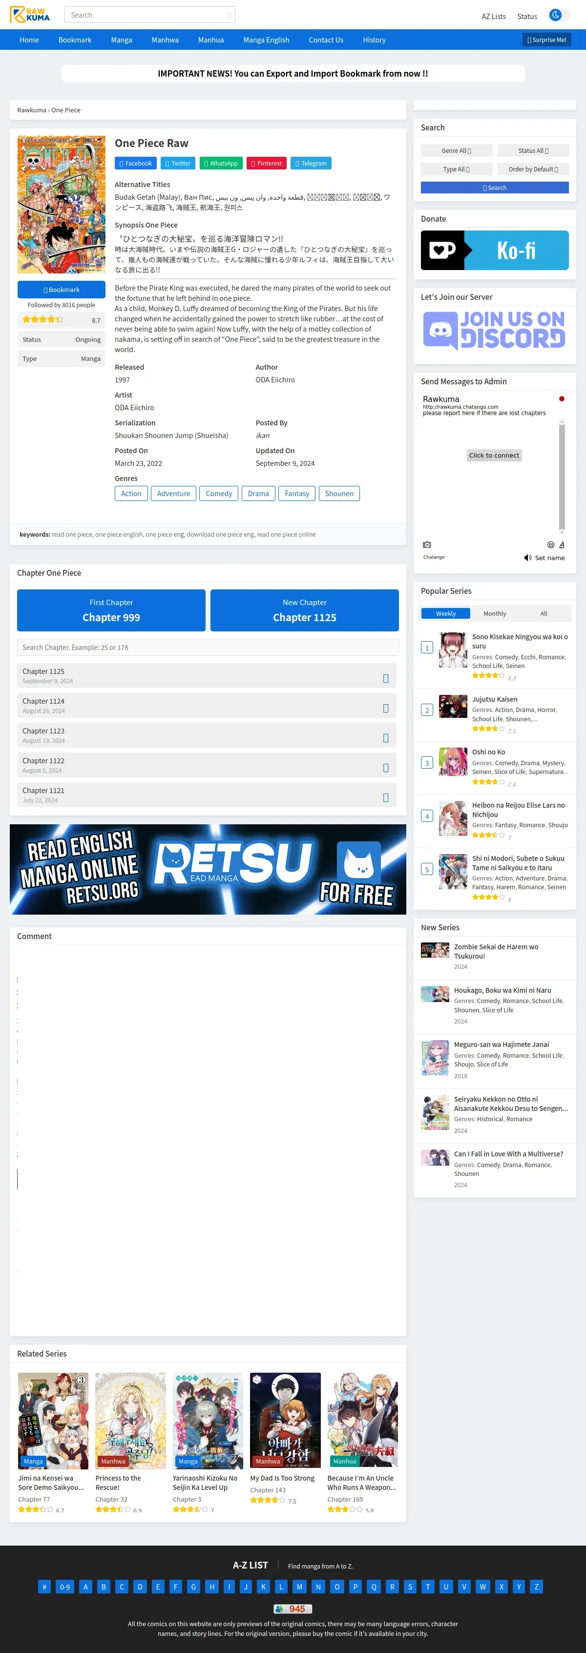The height and width of the screenshot is (1653, 586).
Task: Click the Surprise Me! button
Action: tap(547, 40)
